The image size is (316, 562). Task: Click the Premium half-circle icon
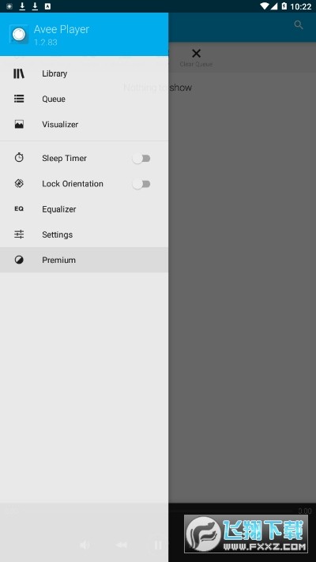point(19,260)
